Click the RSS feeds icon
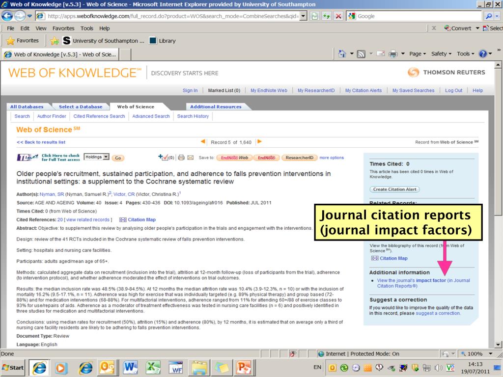The width and height of the screenshot is (503, 377). pos(361,54)
